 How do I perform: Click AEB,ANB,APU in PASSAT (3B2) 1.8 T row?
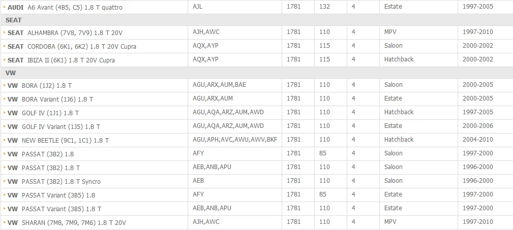(212, 167)
